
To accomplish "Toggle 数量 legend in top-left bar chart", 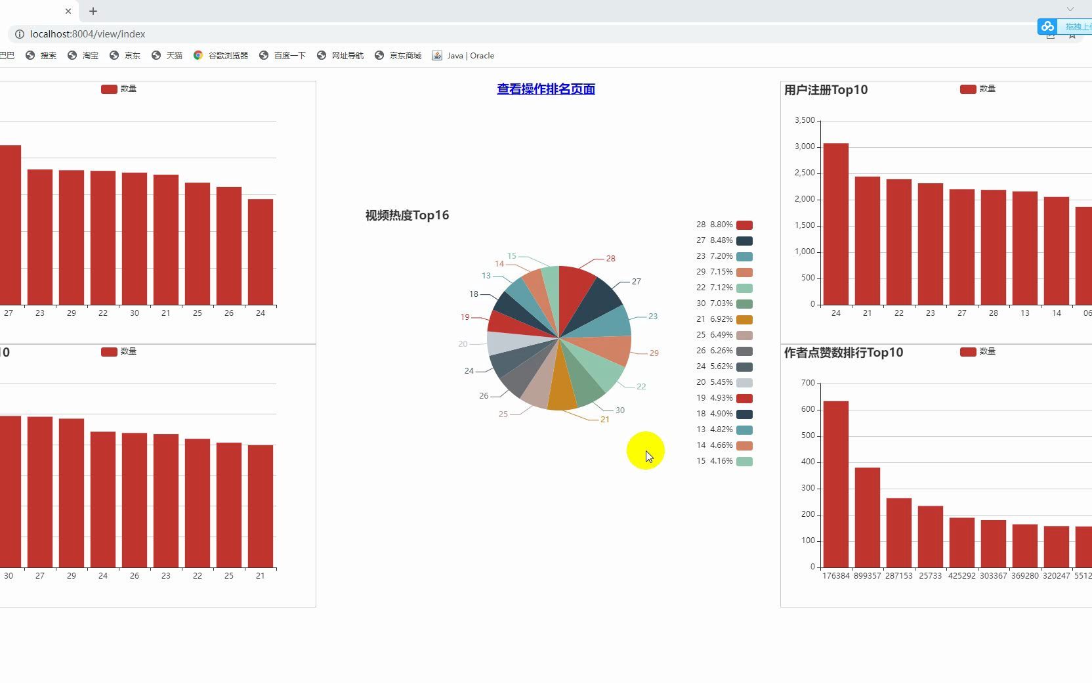I will click(x=119, y=89).
